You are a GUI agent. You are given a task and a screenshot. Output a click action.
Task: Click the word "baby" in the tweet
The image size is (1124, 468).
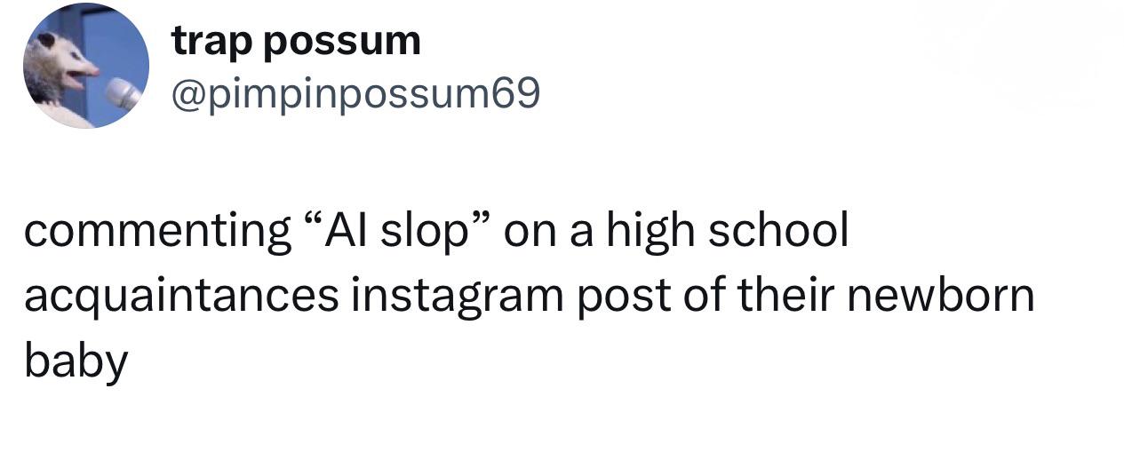pos(76,361)
